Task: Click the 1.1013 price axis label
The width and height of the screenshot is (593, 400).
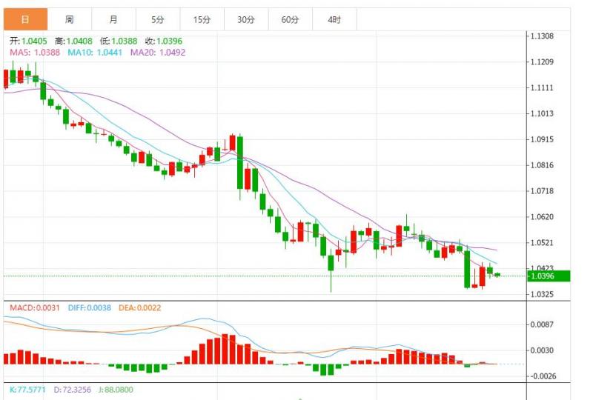Action: tap(542, 113)
